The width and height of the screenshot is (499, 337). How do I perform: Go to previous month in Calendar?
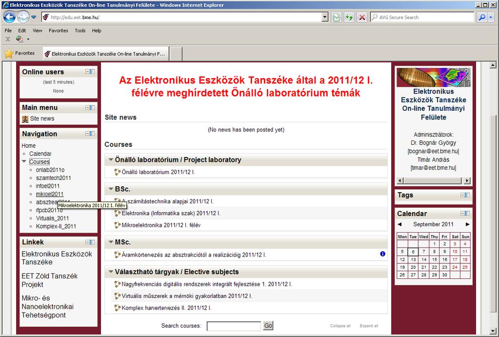[x=399, y=224]
